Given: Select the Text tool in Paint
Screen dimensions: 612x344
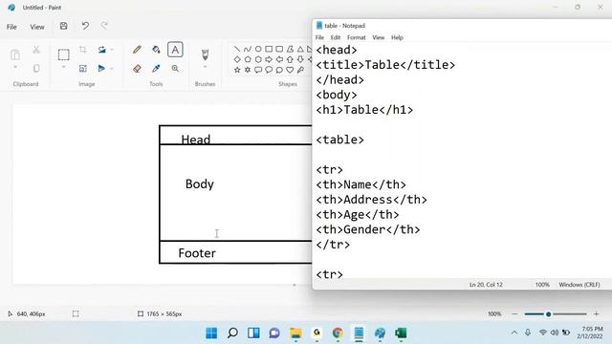Looking at the screenshot, I should (175, 50).
